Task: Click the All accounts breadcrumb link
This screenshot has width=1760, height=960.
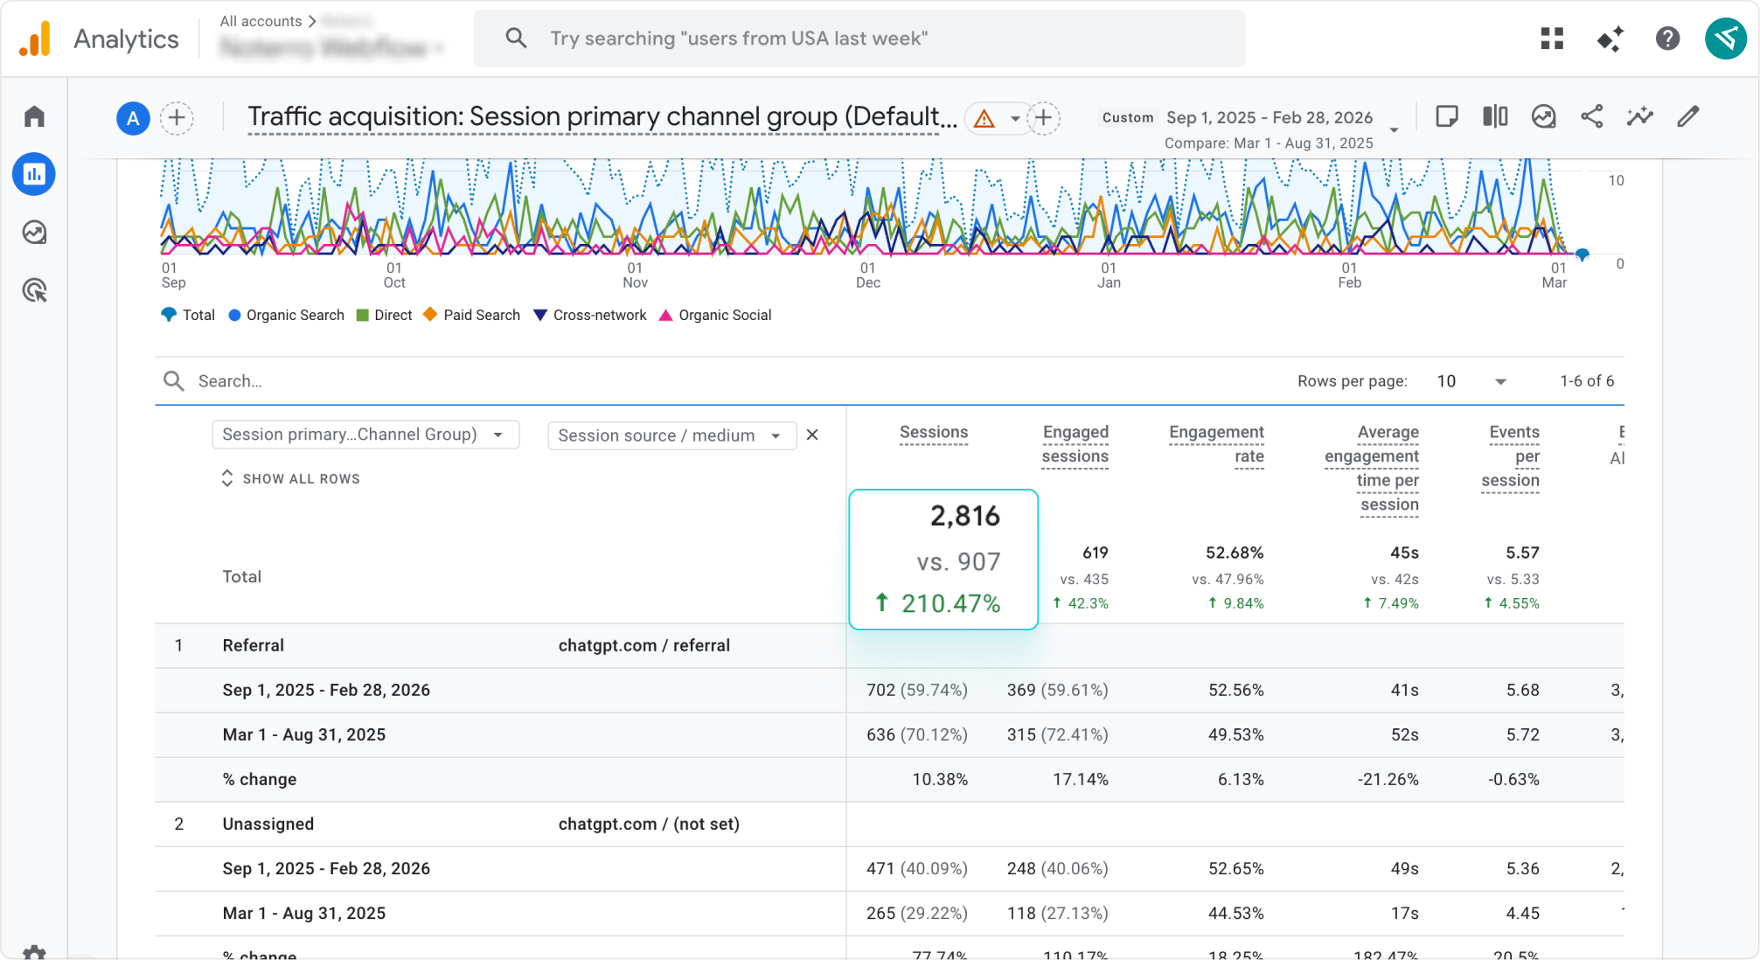Action: click(x=261, y=21)
